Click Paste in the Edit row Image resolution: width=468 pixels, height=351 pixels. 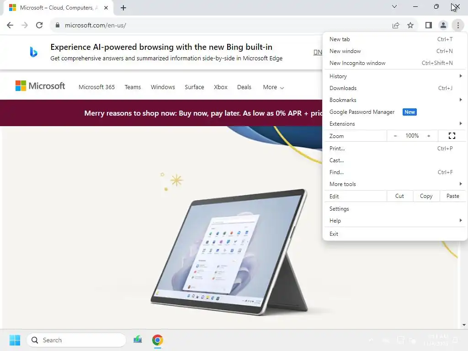point(453,196)
